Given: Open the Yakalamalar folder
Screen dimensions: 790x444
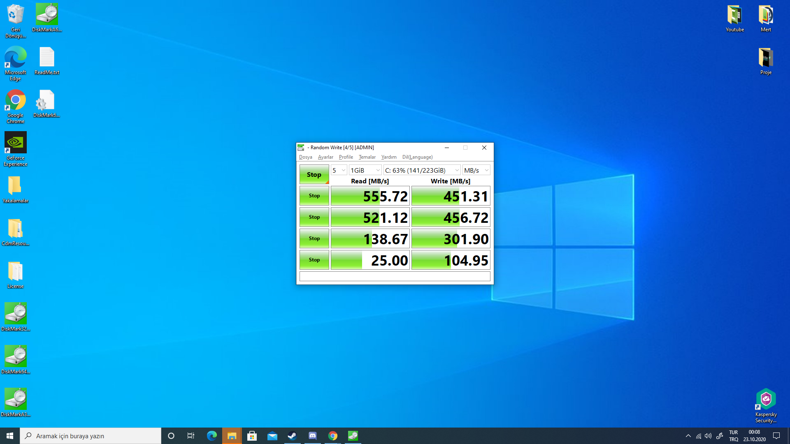Looking at the screenshot, I should [x=16, y=189].
